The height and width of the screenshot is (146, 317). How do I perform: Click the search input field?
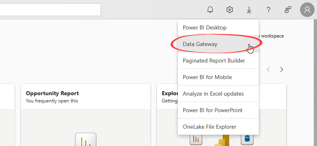click(50, 10)
